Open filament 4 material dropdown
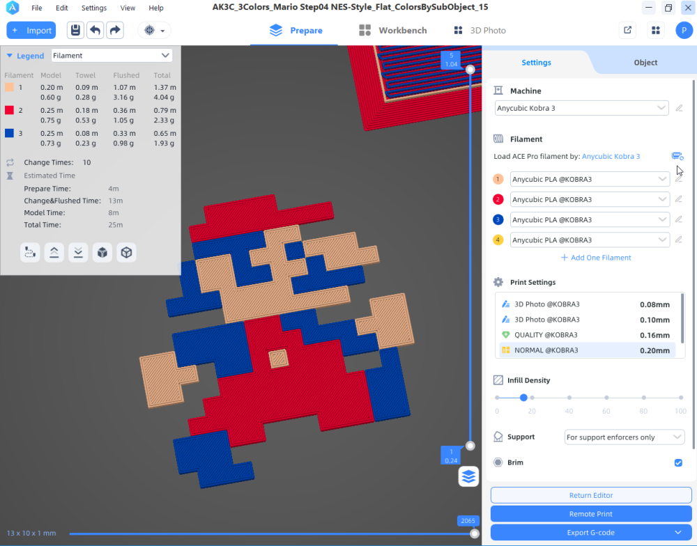697x546 pixels. pos(590,240)
